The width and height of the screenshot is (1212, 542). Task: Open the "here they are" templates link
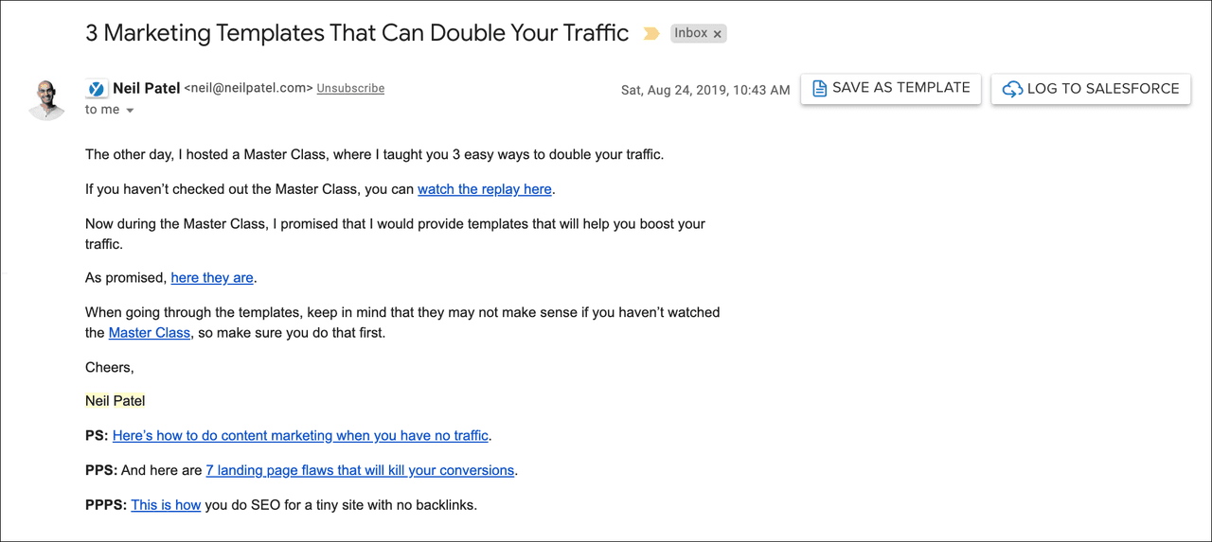(212, 278)
